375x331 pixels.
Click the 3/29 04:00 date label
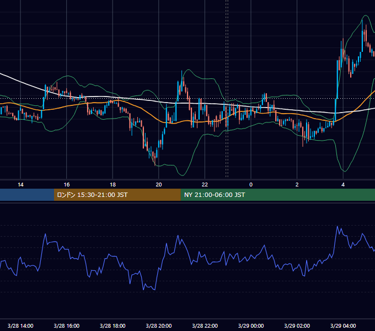[343, 325]
